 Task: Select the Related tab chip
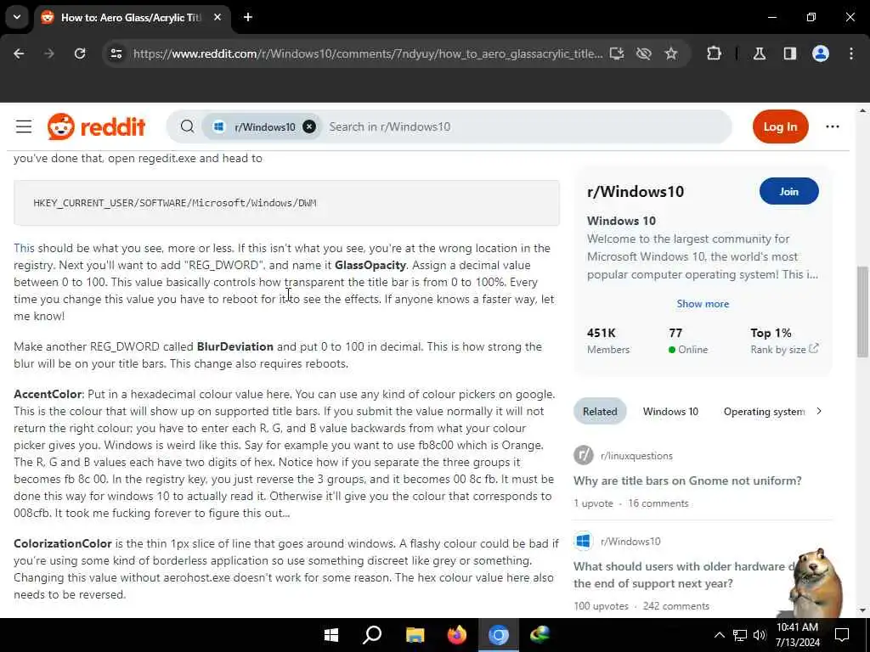coord(600,412)
